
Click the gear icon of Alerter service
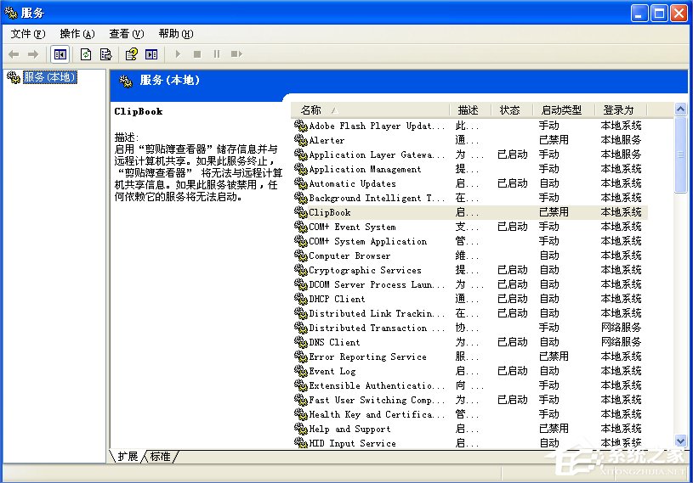click(300, 140)
